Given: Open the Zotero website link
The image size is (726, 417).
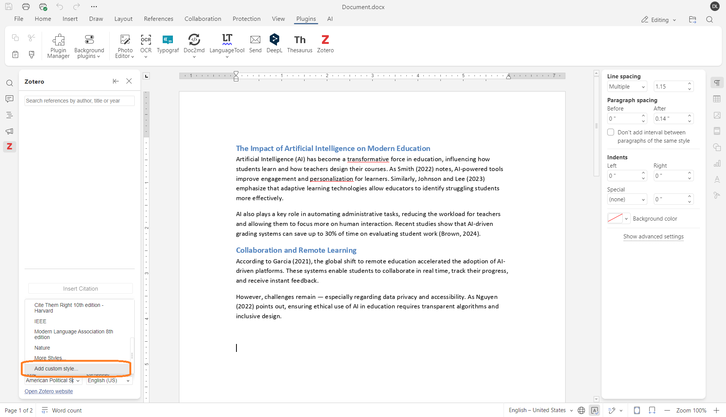Looking at the screenshot, I should [48, 391].
